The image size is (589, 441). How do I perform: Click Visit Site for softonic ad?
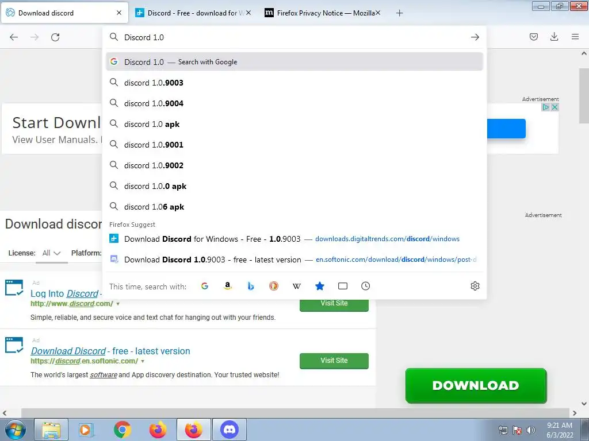[x=334, y=361]
